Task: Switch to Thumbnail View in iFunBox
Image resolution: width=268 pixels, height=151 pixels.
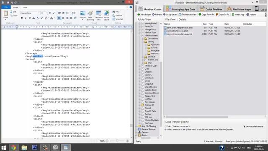Action: [188, 15]
